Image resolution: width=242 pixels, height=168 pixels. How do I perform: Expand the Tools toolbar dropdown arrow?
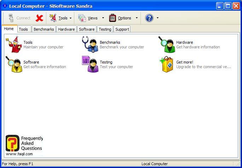point(70,18)
